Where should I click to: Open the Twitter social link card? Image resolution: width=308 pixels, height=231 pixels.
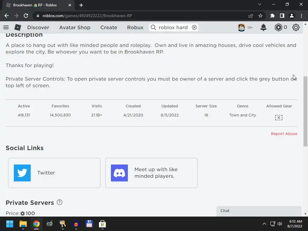54,173
